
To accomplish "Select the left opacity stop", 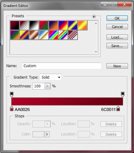I will pos(12,94).
